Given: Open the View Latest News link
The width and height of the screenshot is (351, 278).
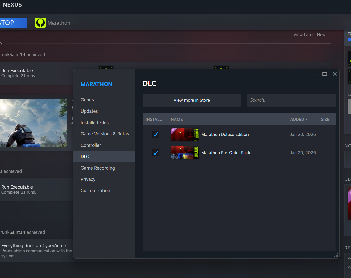Looking at the screenshot, I should [310, 35].
